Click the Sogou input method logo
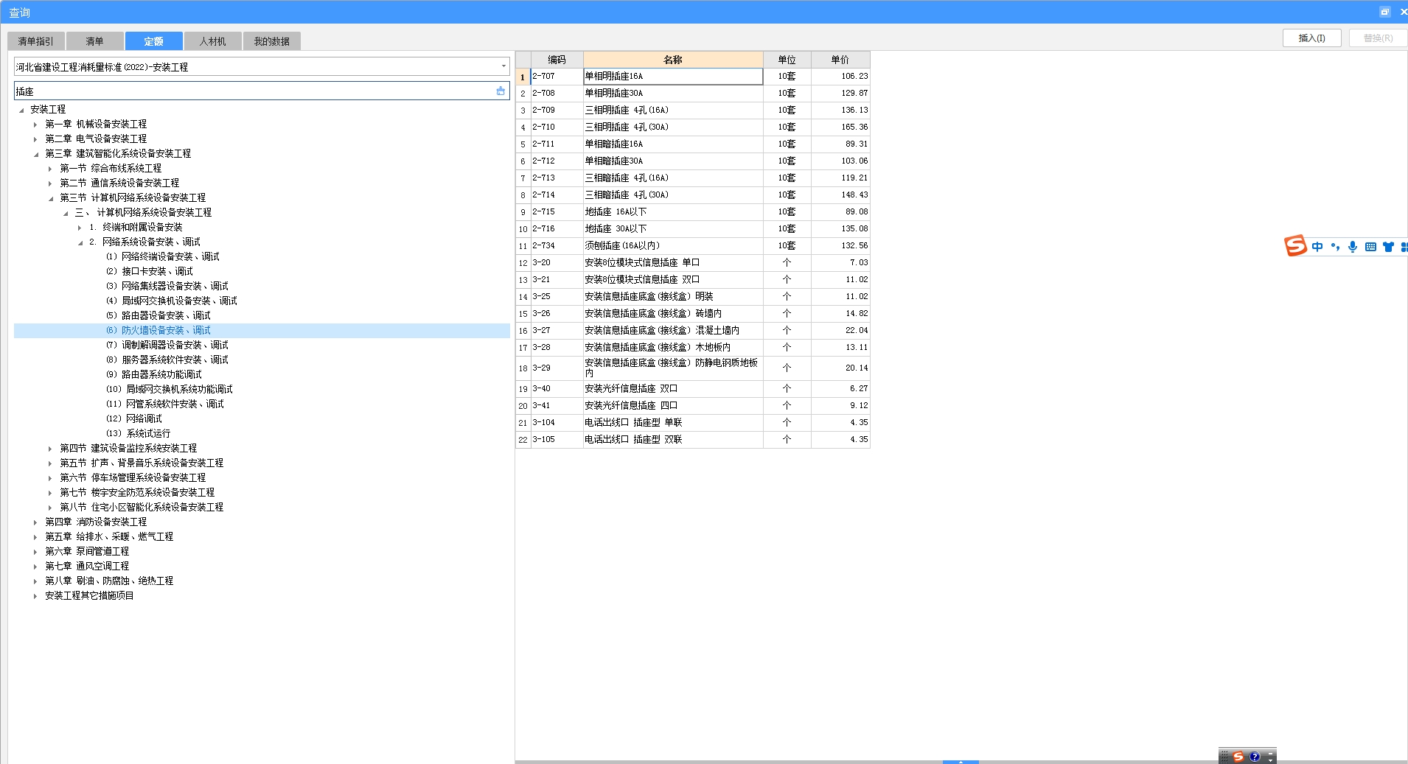1408x764 pixels. tap(1295, 246)
